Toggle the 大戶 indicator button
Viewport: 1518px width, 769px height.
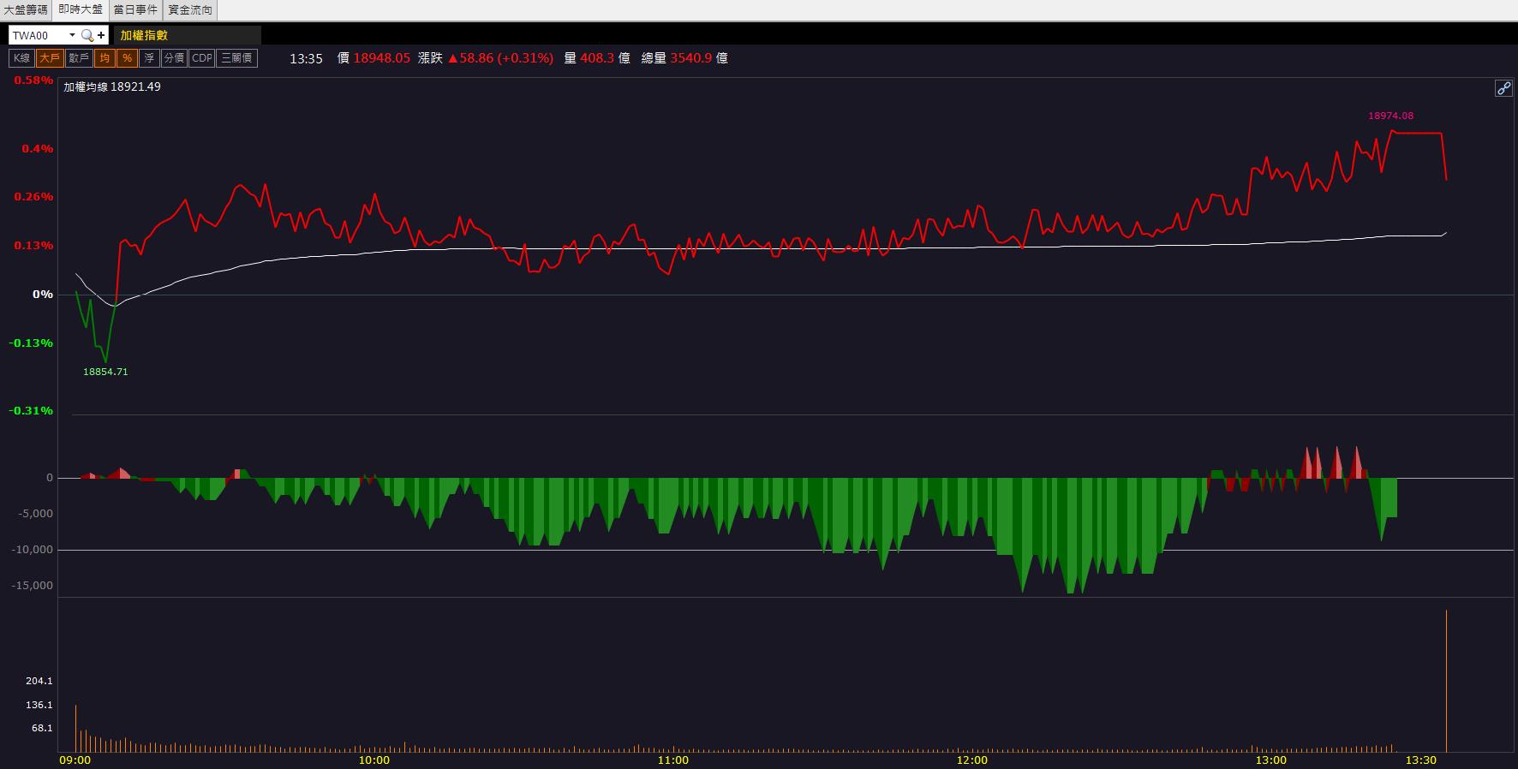pos(50,58)
